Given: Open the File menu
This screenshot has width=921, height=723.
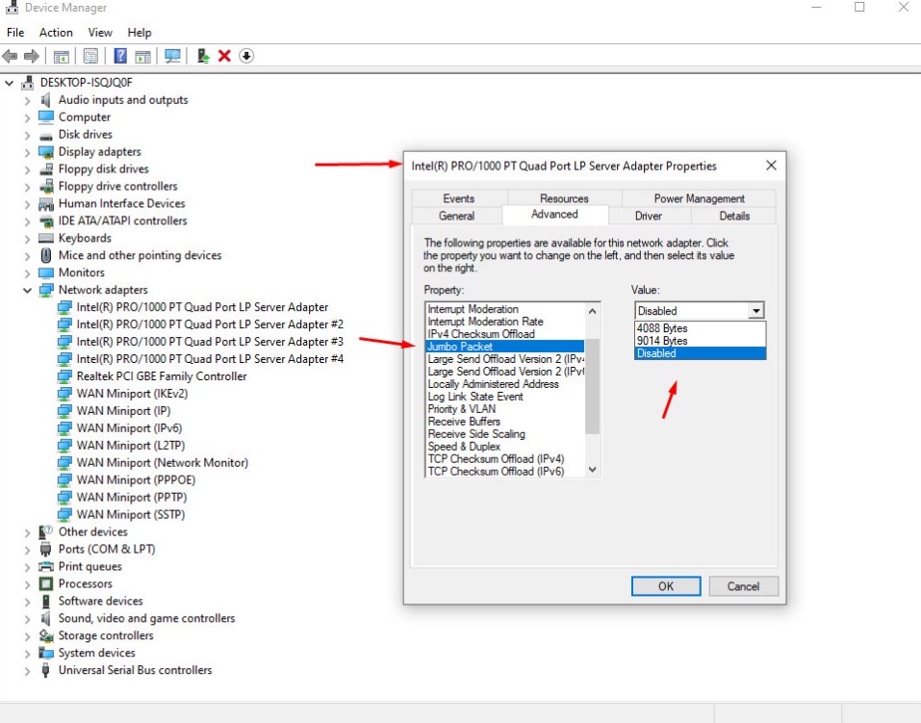Looking at the screenshot, I should [15, 33].
